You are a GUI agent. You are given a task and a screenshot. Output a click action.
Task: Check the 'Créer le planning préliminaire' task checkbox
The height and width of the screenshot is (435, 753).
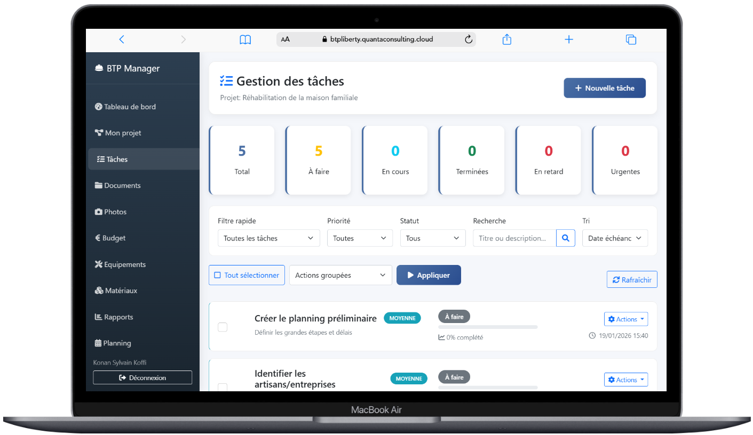pyautogui.click(x=223, y=327)
